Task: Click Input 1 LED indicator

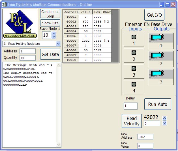Action: click(134, 37)
